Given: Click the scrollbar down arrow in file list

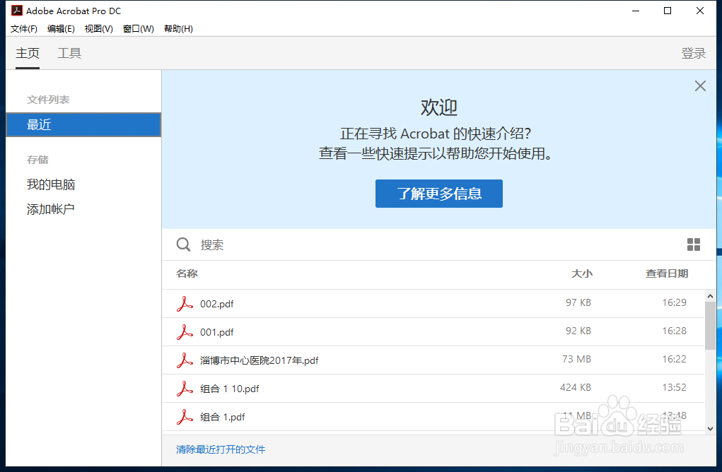Looking at the screenshot, I should click(x=710, y=428).
